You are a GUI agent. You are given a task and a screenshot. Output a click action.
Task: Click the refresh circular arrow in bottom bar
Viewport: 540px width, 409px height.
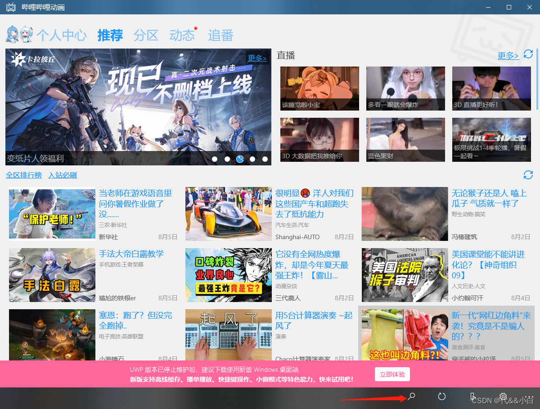coord(442,396)
